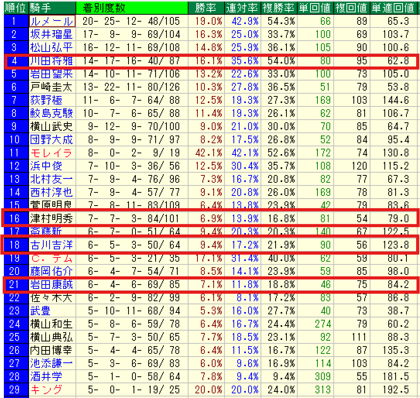Click the 単回値 313 in キング's row

[x=322, y=389]
